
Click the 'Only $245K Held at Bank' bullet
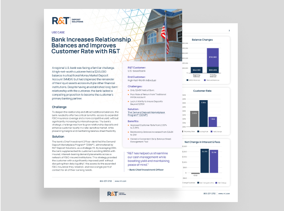coord(142,90)
